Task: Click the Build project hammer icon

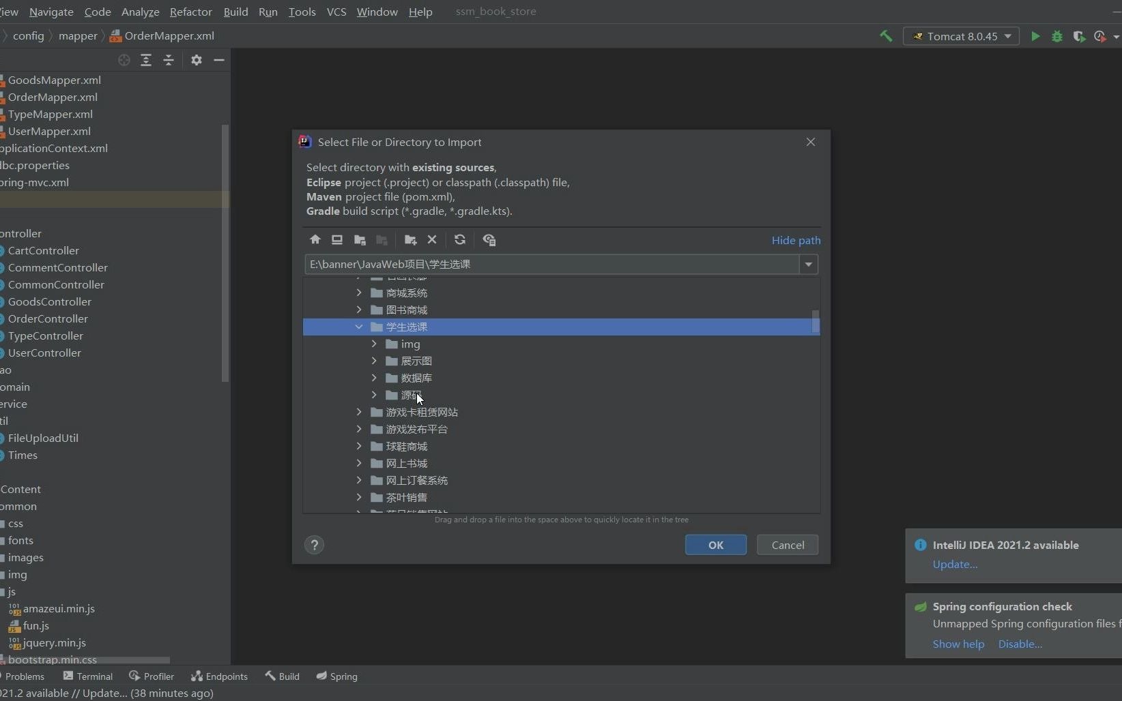Action: click(886, 36)
